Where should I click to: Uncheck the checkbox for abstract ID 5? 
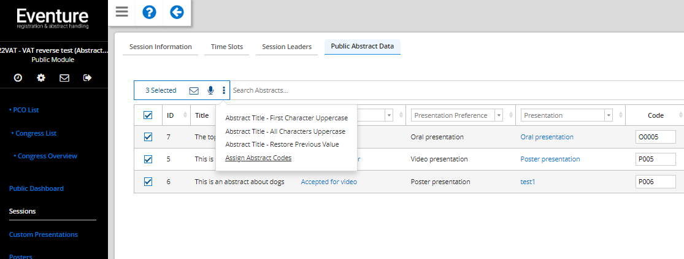[x=148, y=159]
